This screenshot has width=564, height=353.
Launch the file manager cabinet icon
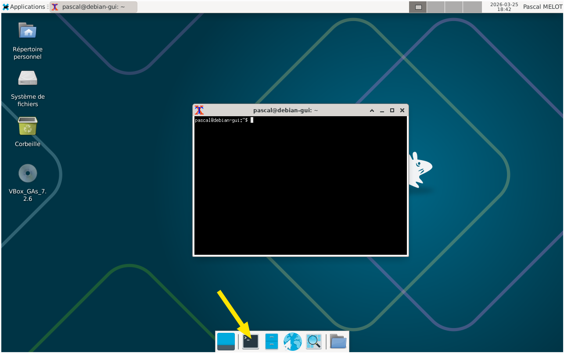(x=272, y=341)
